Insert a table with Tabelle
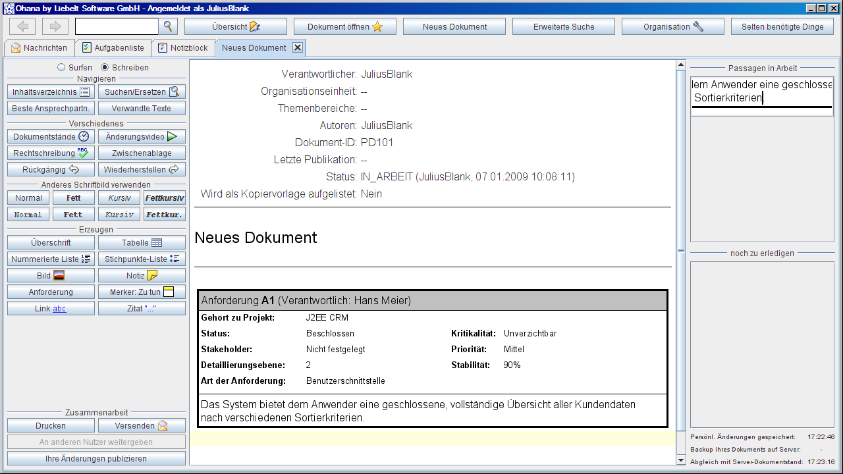Viewport: 843px width, 474px height. tap(142, 243)
